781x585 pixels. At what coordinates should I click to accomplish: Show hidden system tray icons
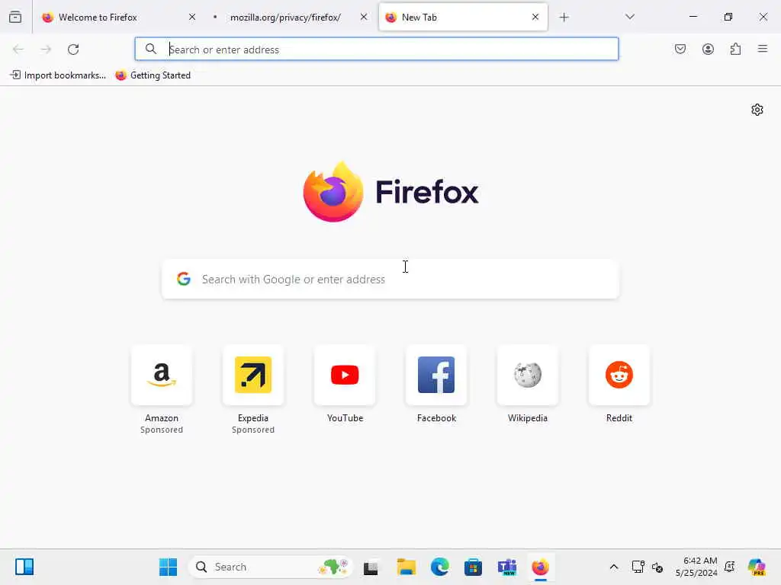(x=614, y=567)
